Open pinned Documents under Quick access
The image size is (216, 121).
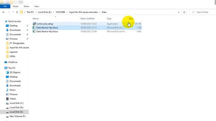pos(15,34)
